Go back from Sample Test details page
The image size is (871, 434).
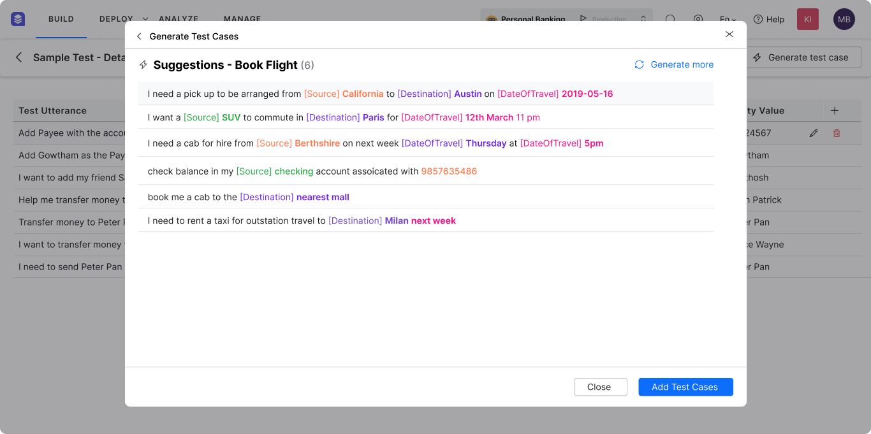click(x=18, y=57)
